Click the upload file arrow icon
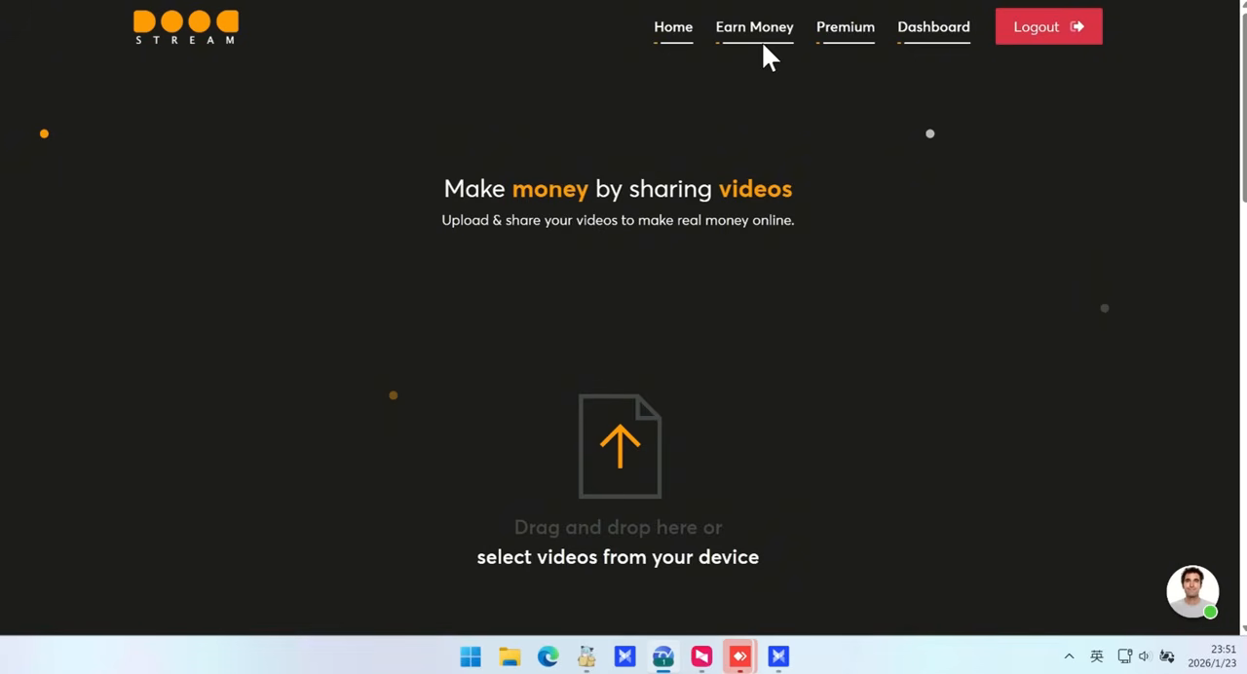The height and width of the screenshot is (674, 1247). point(620,446)
